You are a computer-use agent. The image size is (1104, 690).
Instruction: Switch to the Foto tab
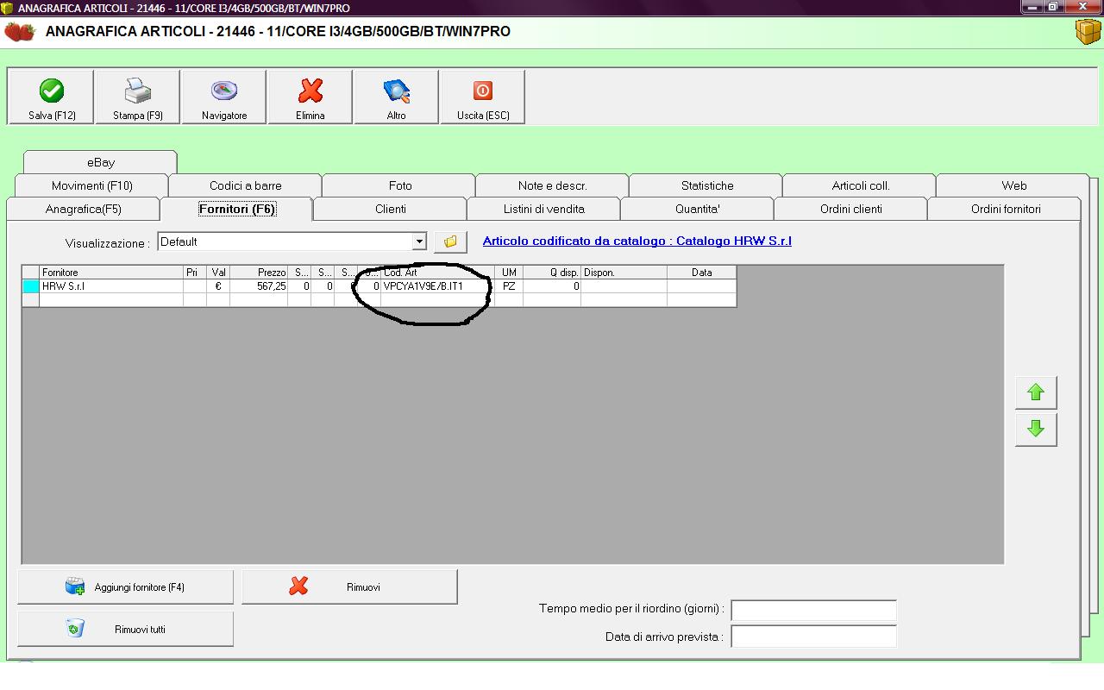tap(400, 185)
